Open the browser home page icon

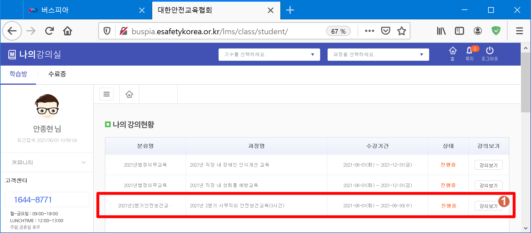(68, 31)
